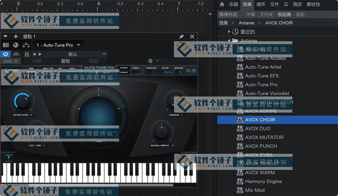This screenshot has width=338, height=196.
Task: Click the FX icon beside AVOX DUO
Action: click(240, 128)
